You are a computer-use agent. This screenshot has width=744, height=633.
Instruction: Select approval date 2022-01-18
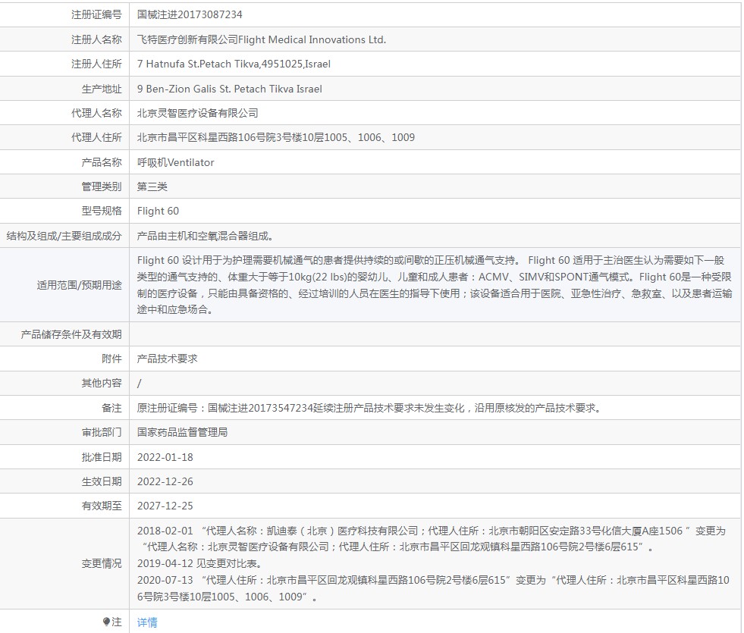pos(165,457)
